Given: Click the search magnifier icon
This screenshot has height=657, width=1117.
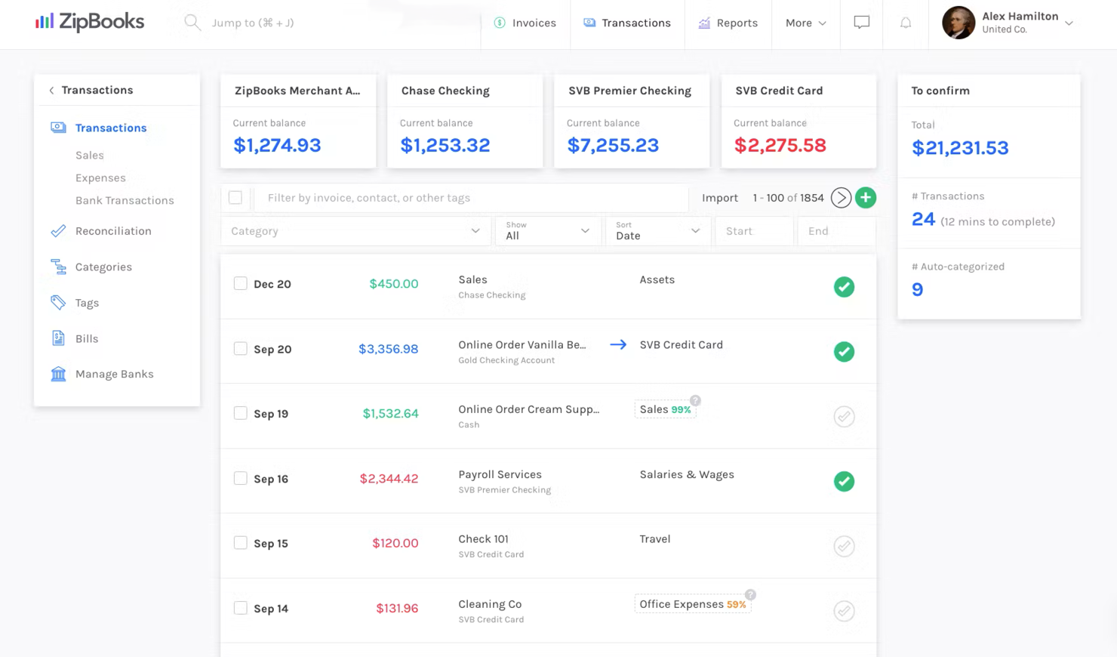Looking at the screenshot, I should pos(192,23).
